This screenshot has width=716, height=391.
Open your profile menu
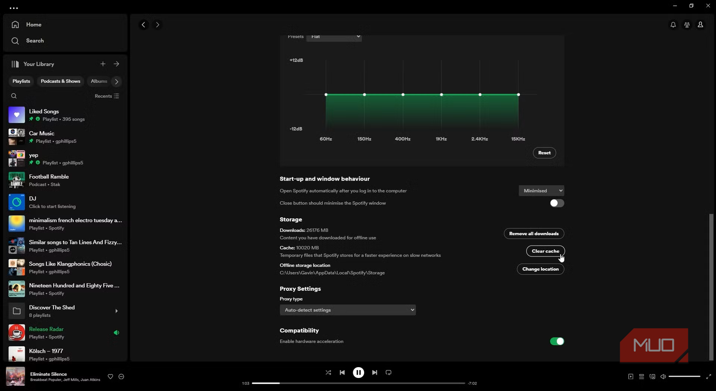(700, 25)
